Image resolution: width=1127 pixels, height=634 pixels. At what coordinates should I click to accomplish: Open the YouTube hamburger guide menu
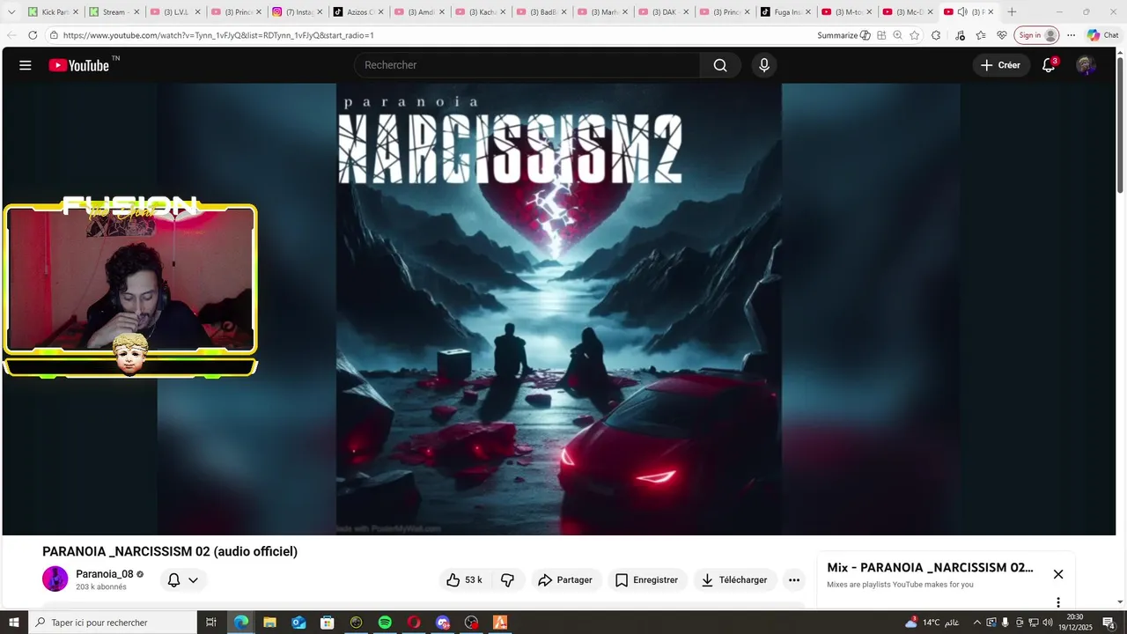pos(26,65)
